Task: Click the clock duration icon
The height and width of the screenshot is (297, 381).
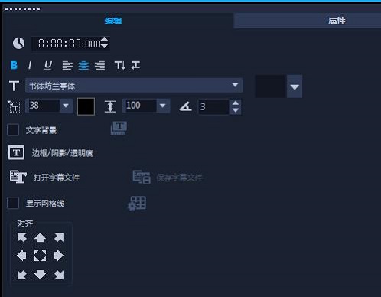Action: [x=18, y=43]
